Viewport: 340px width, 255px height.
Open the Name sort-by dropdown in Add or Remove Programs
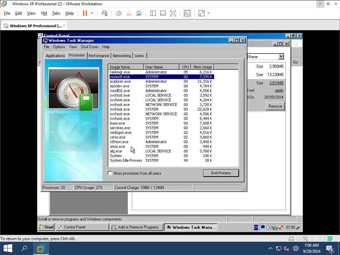(281, 56)
